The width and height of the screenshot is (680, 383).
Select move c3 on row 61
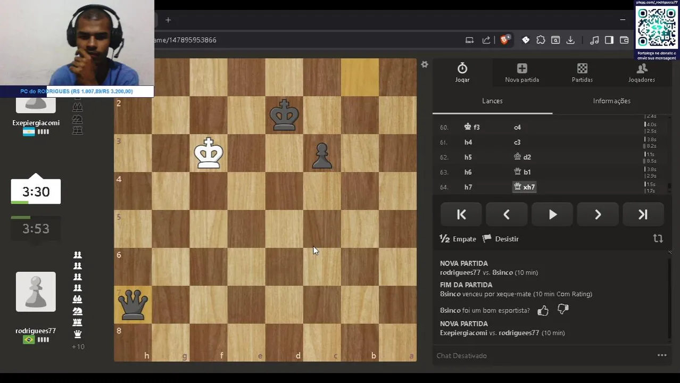[517, 143]
